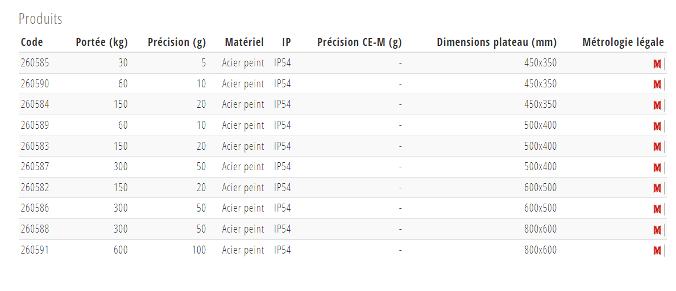Click the Précision (g) column header
676x291 pixels.
[x=177, y=42]
